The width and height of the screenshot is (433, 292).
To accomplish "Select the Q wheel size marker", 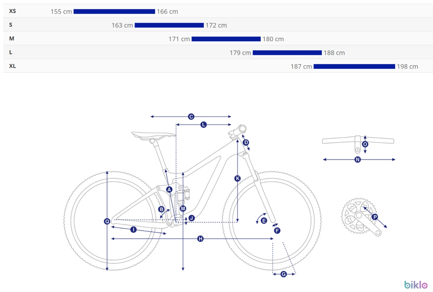I will pos(107,221).
